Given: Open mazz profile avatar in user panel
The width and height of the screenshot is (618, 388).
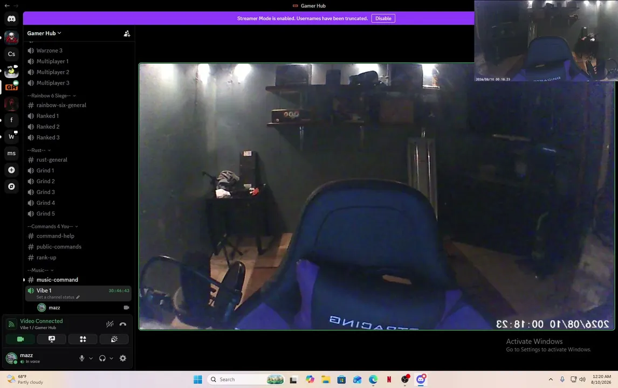Looking at the screenshot, I should (x=11, y=358).
